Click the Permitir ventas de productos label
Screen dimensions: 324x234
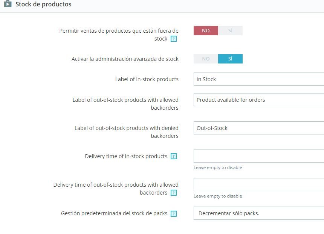[119, 31]
